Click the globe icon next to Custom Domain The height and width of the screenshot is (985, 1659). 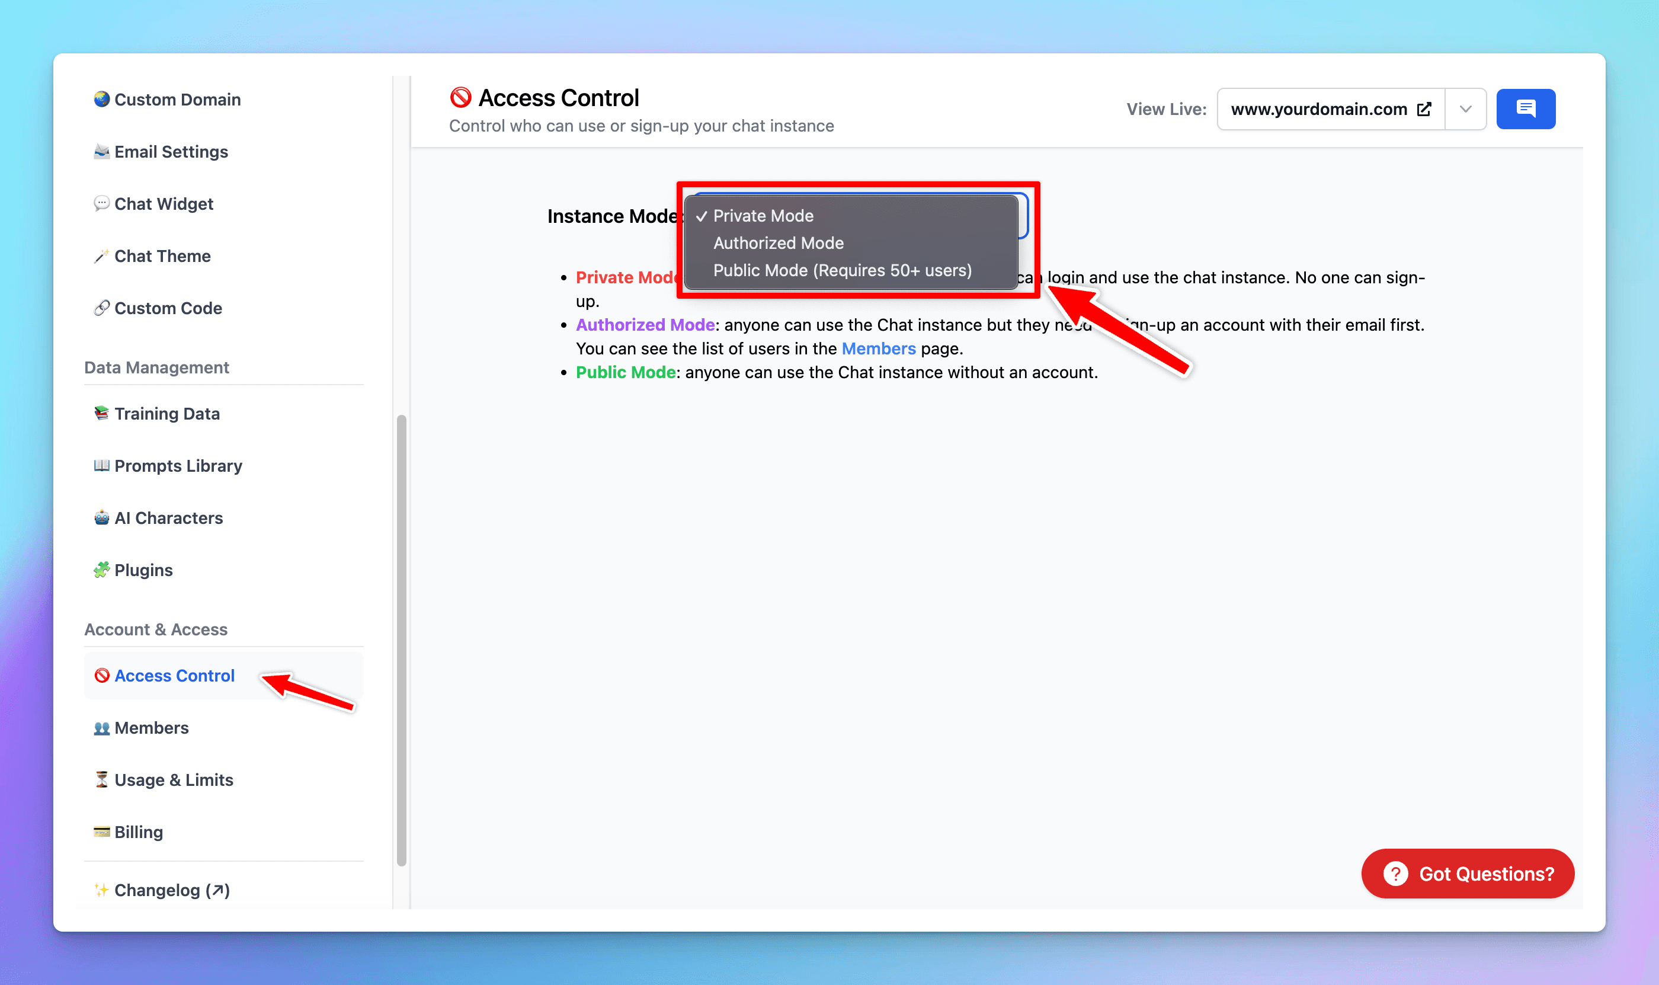point(101,100)
